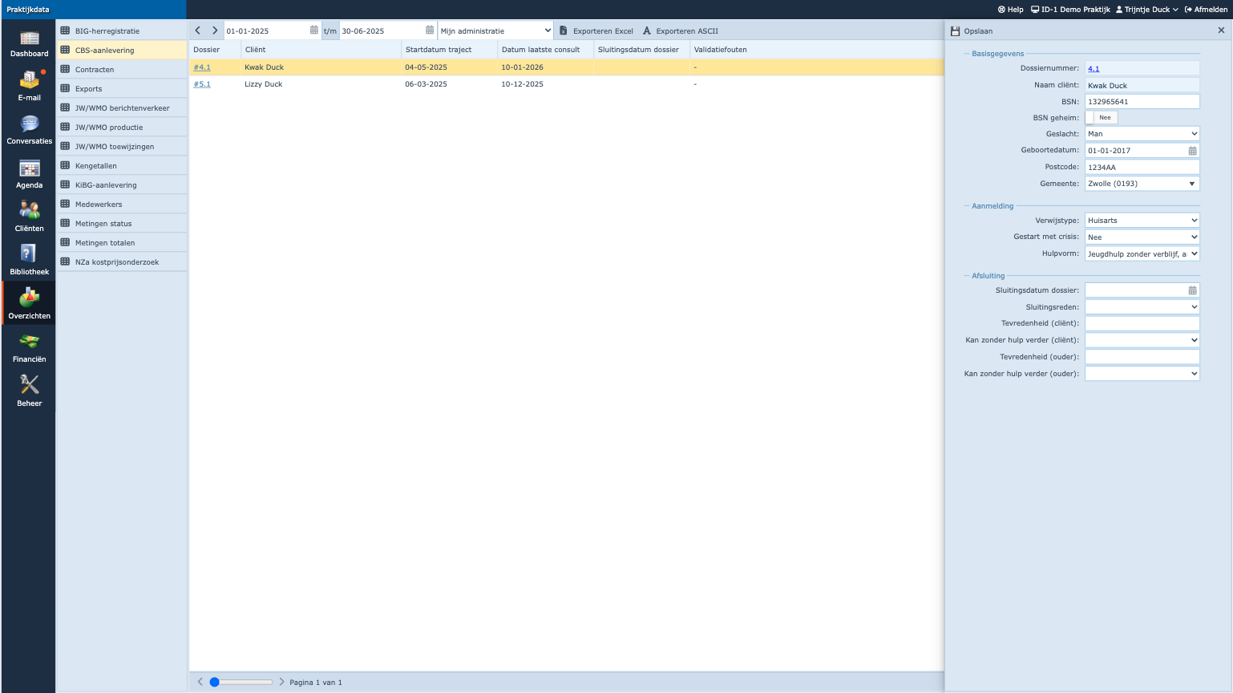Select Kengetallen in the overview list
The image size is (1233, 693).
(x=96, y=166)
